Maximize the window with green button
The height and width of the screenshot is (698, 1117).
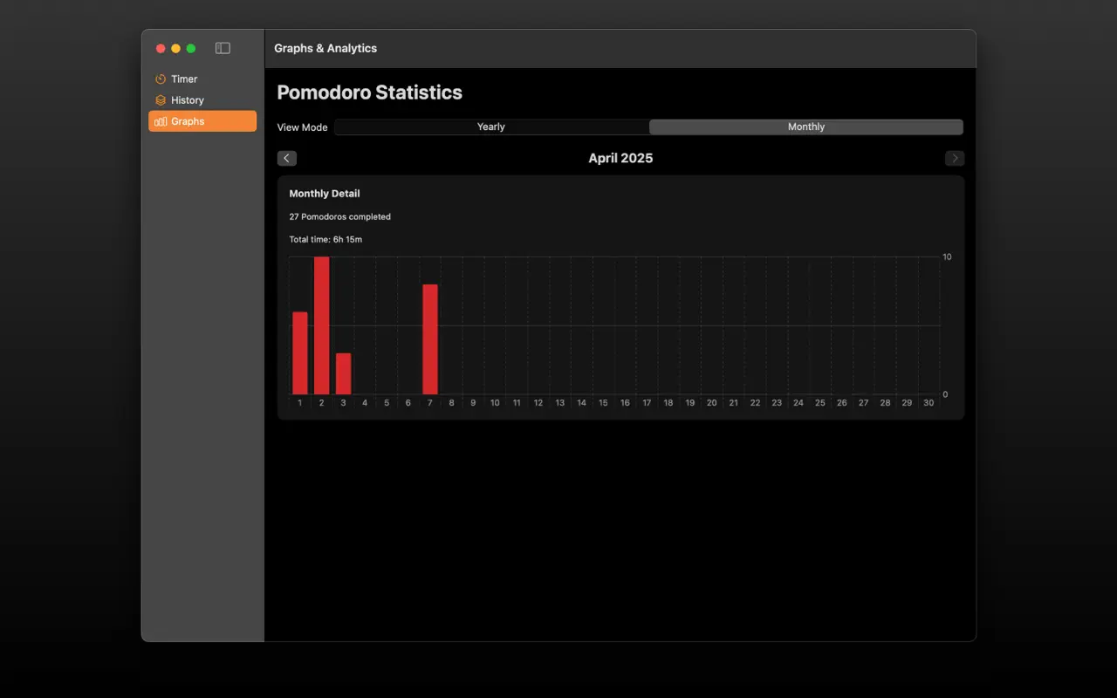[x=191, y=48]
